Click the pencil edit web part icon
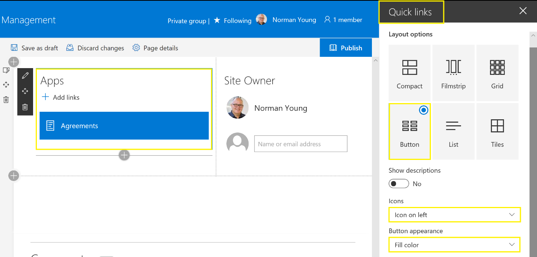The height and width of the screenshot is (257, 537). pyautogui.click(x=25, y=76)
